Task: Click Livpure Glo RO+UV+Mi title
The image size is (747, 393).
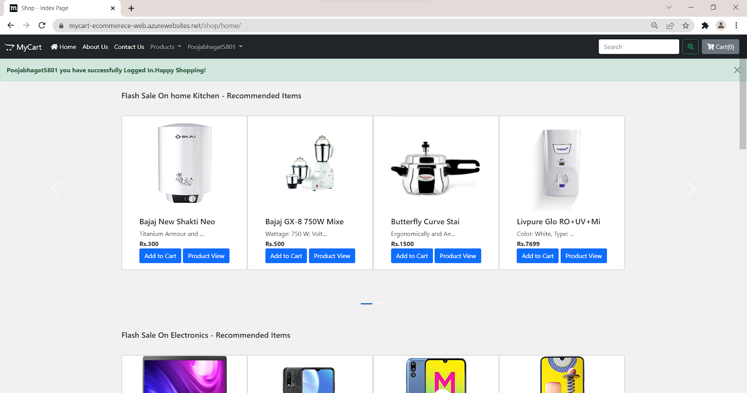Action: point(558,222)
